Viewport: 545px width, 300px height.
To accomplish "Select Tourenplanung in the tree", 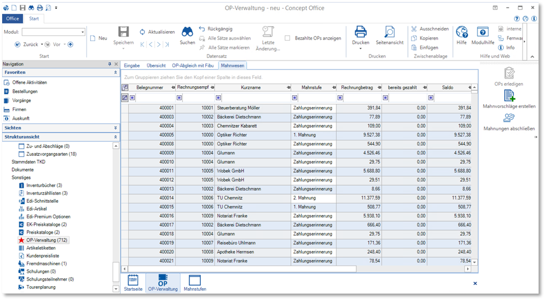I will click(41, 287).
